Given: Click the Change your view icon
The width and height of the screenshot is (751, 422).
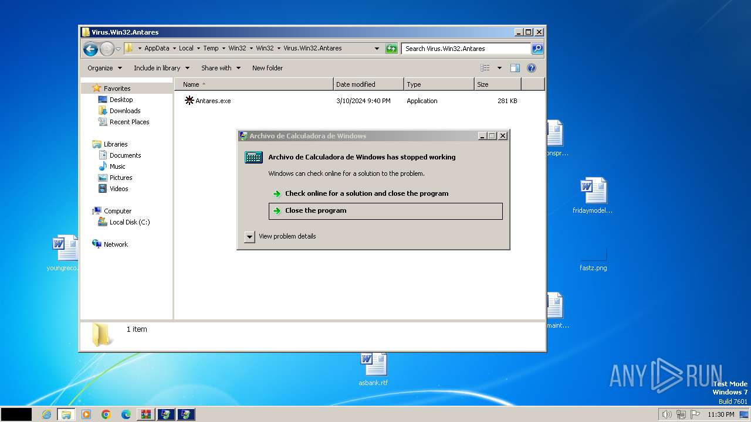Looking at the screenshot, I should (485, 68).
